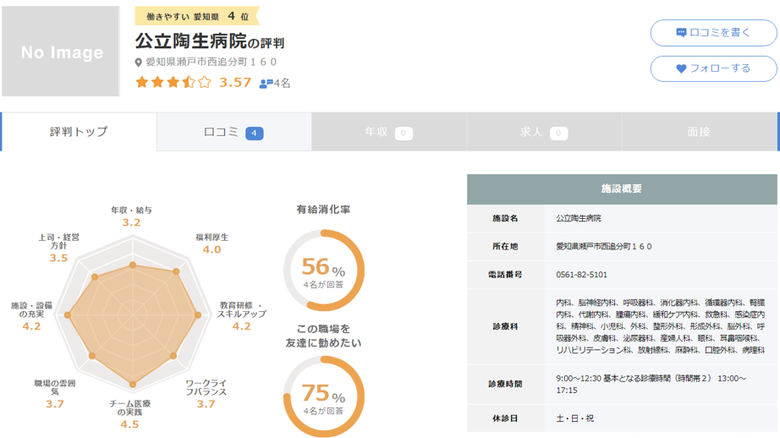This screenshot has width=780, height=438.
Task: Click ワークライフバランス 3.7 label
Action: [206, 394]
